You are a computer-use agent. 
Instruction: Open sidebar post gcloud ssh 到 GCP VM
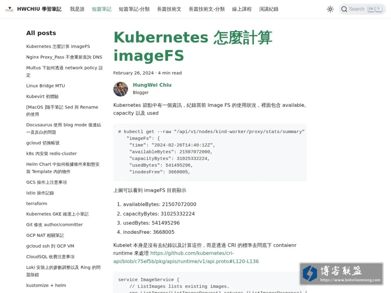pyautogui.click(x=50, y=246)
